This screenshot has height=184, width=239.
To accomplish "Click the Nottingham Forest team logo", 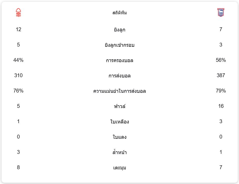I will [18, 13].
